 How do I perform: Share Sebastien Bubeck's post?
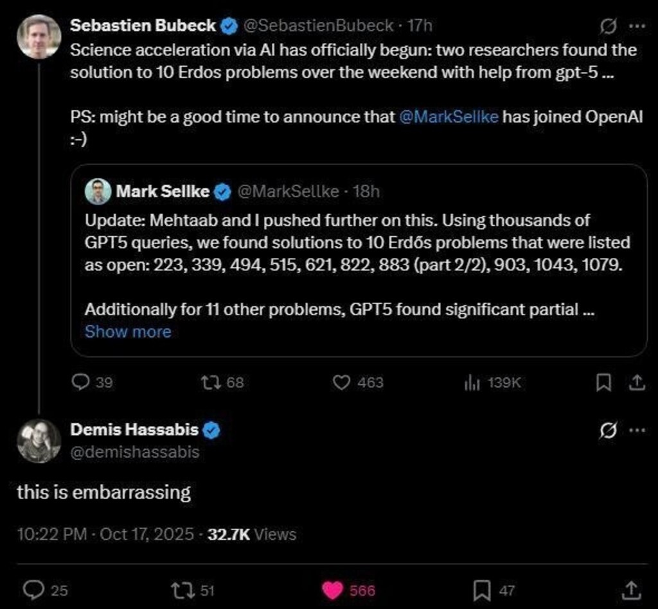tap(637, 383)
